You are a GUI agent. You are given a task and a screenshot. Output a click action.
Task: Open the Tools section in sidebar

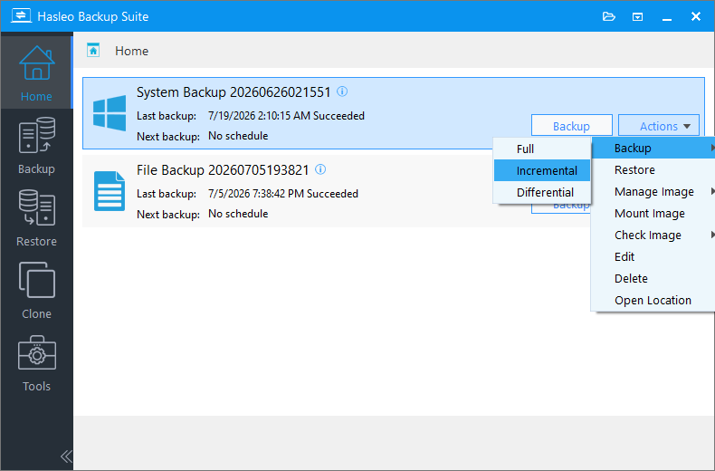pos(36,363)
